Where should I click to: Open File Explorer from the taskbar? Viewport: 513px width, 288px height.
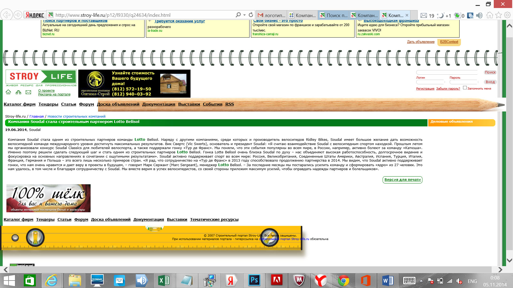coord(75,281)
